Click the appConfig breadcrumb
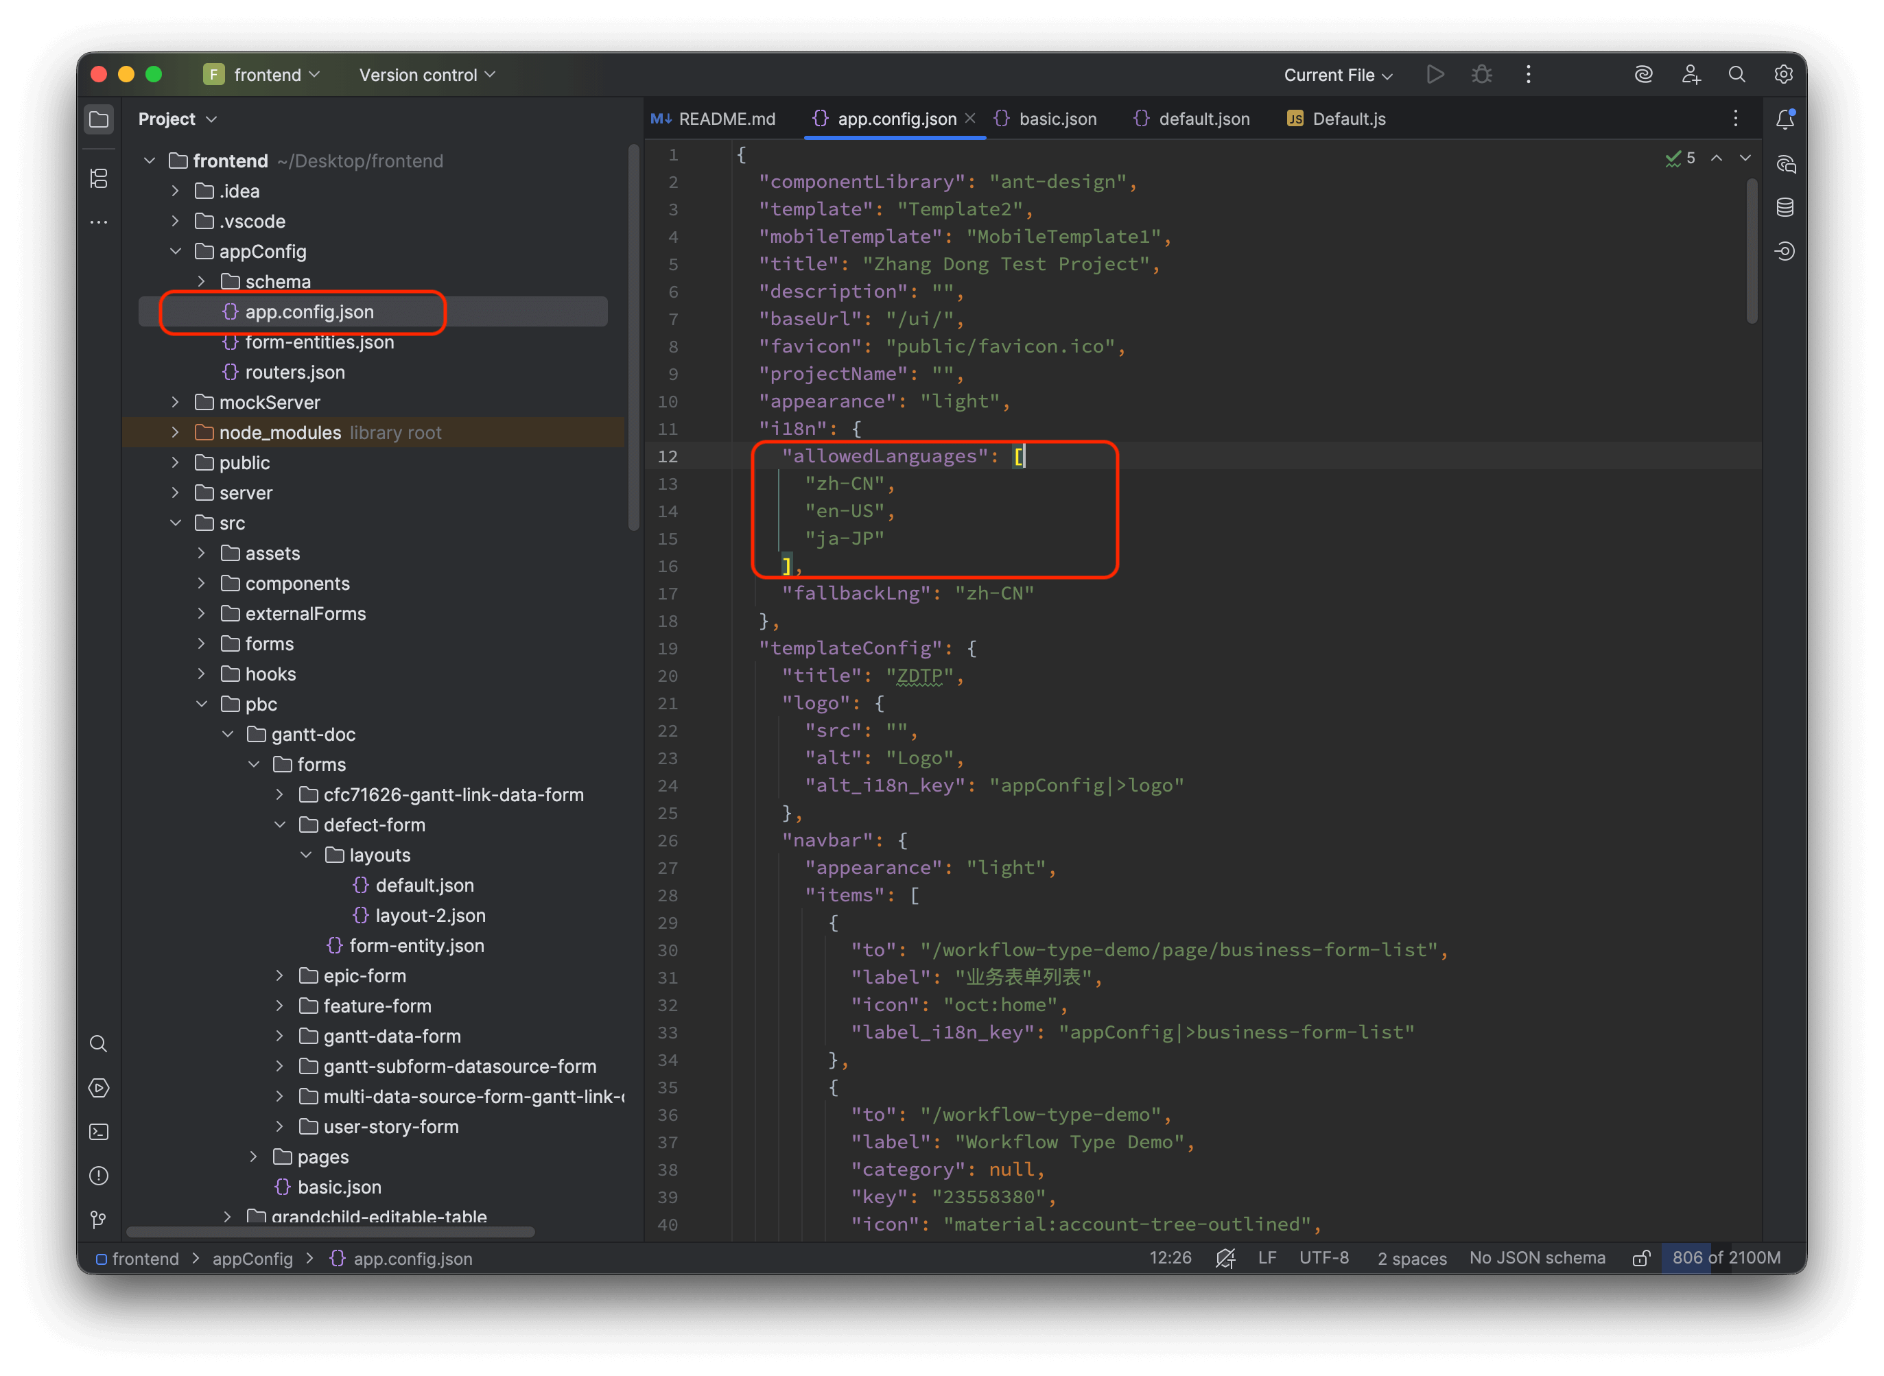This screenshot has height=1376, width=1884. click(252, 1259)
